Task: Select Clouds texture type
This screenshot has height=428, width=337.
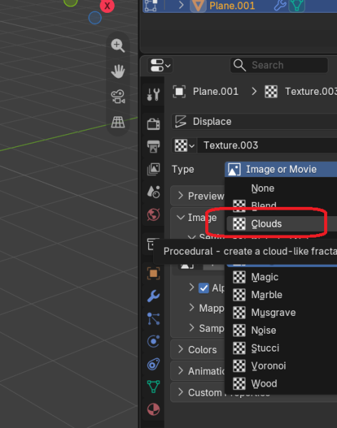Action: (281, 224)
